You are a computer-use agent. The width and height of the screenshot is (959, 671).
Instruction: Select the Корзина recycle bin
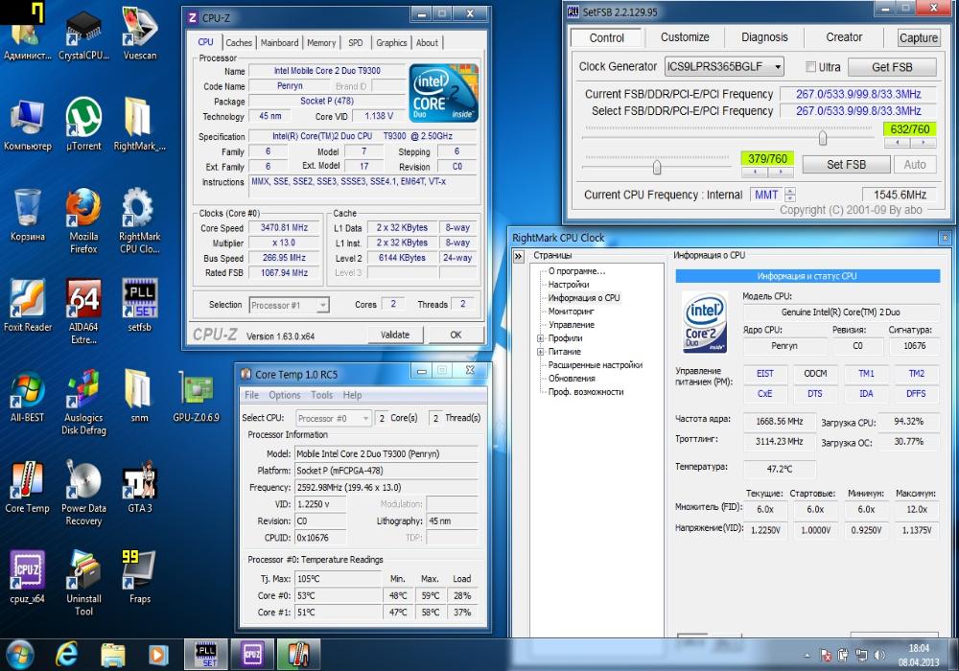(x=28, y=215)
